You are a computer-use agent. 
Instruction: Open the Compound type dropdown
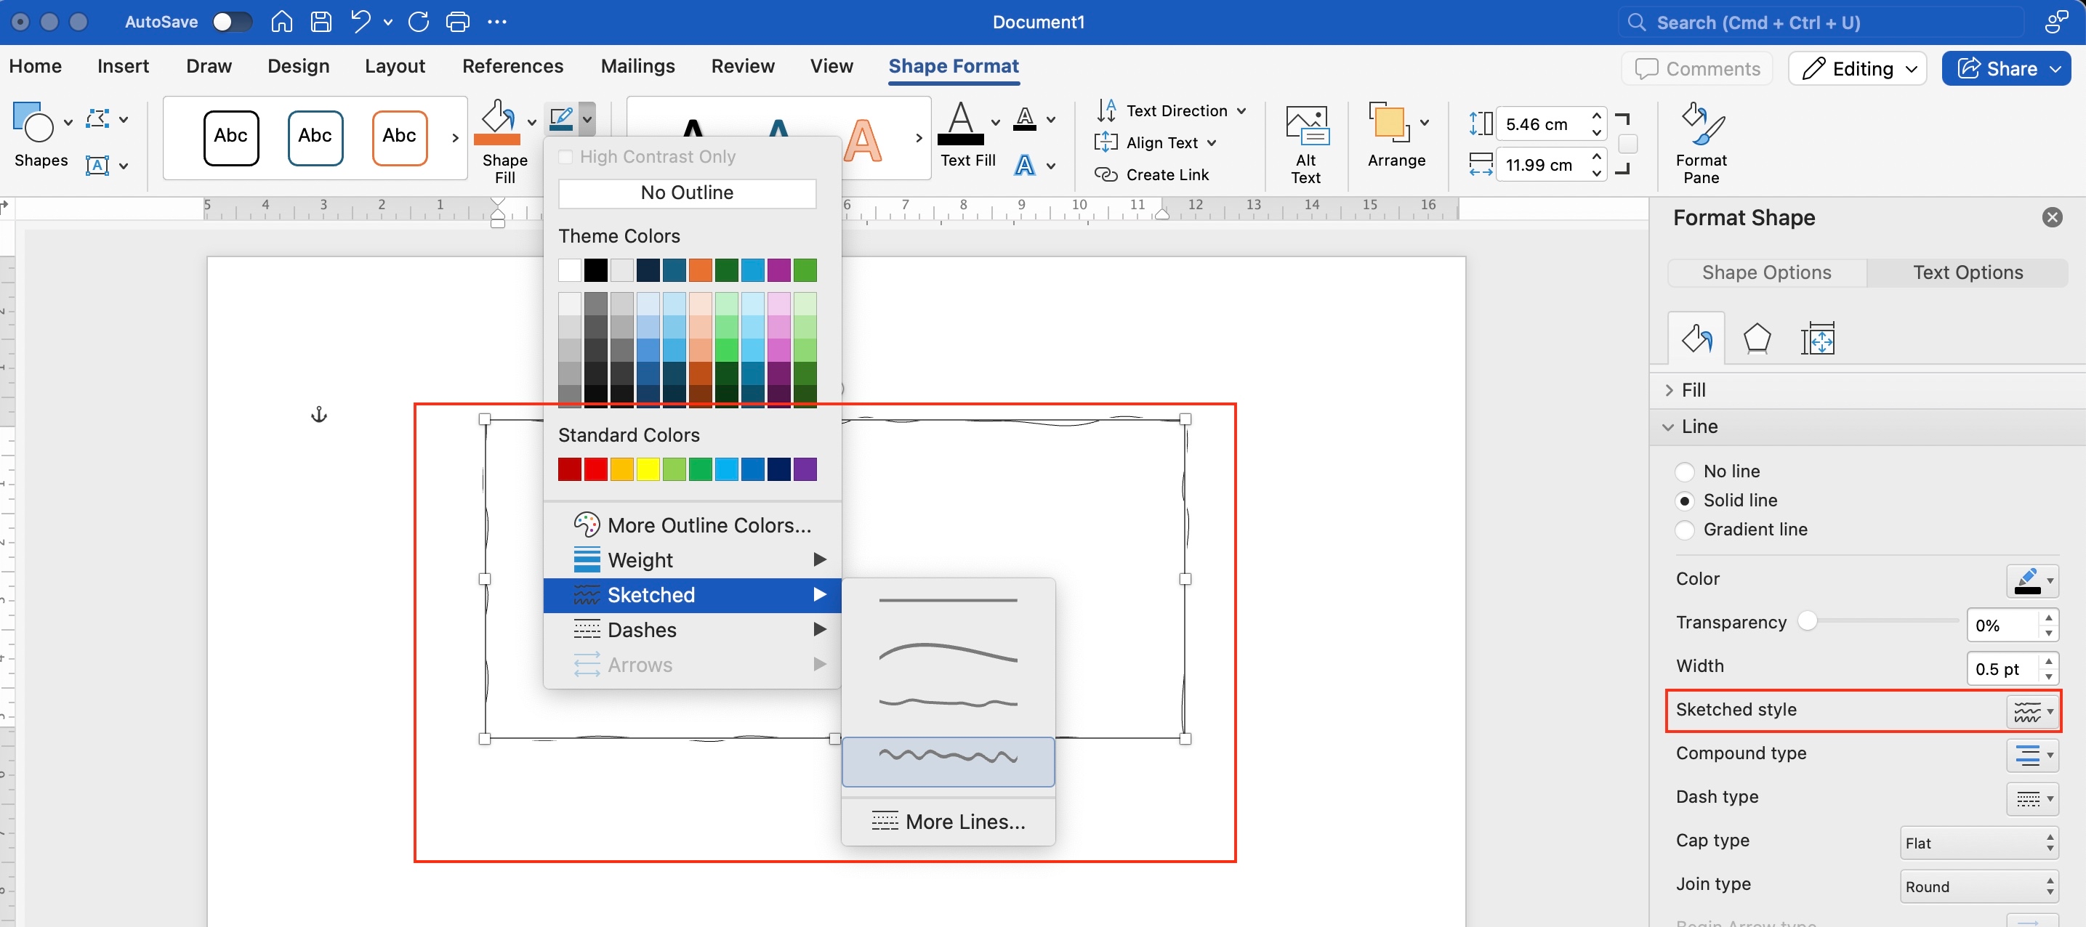2032,756
